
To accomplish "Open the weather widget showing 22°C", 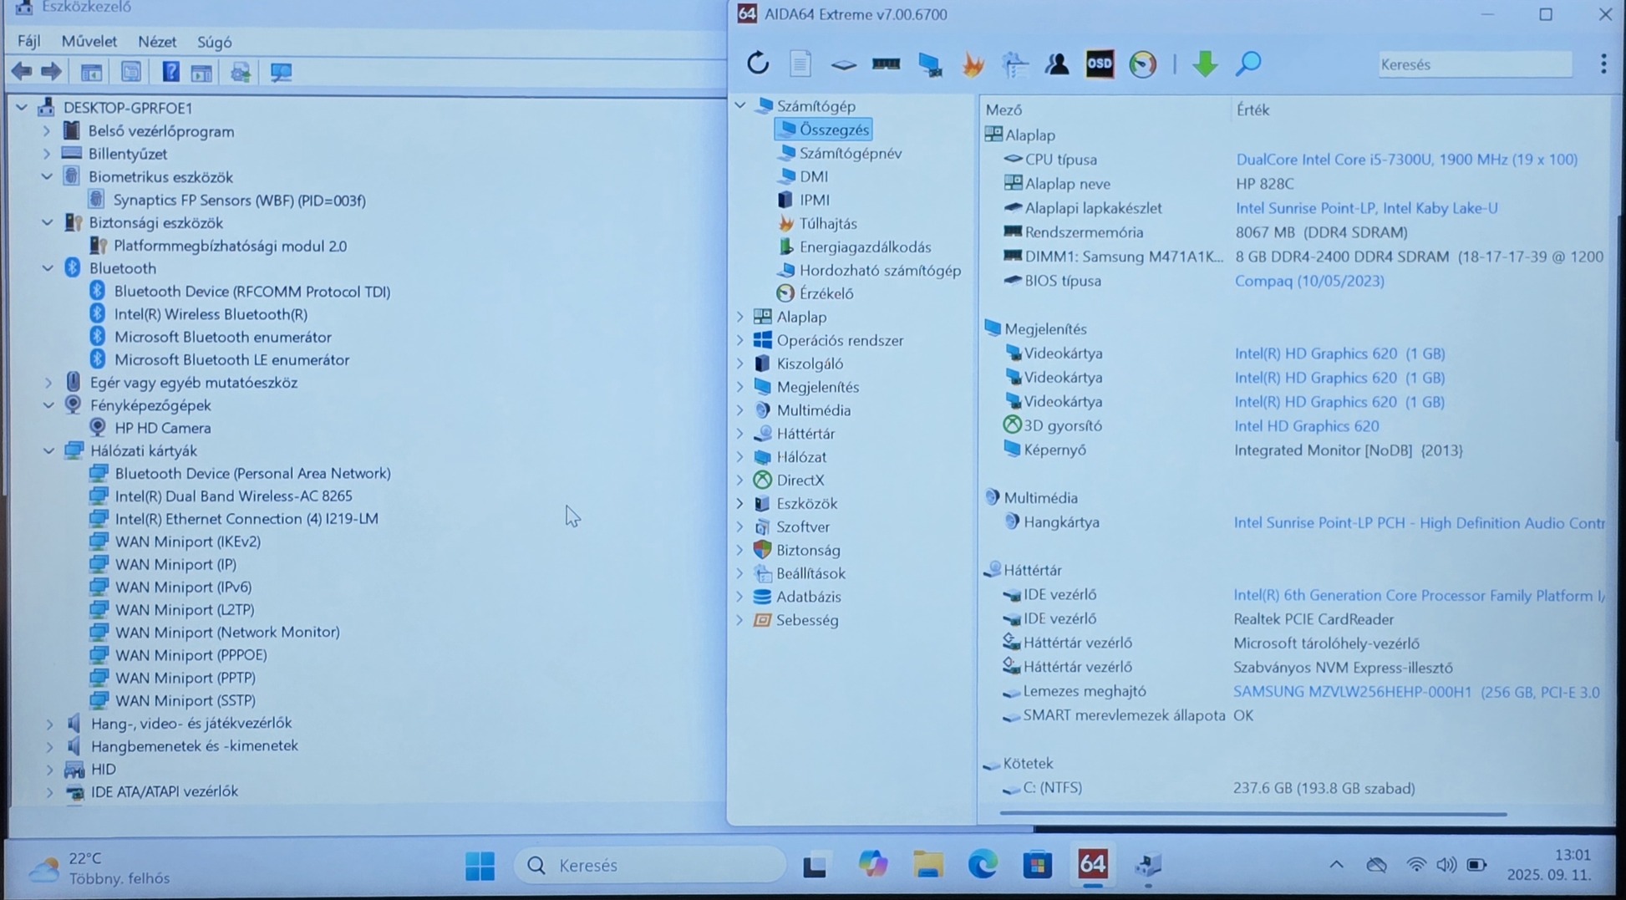I will click(99, 868).
